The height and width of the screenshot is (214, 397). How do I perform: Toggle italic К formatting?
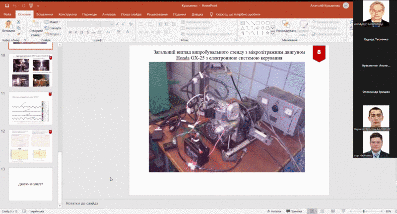(76, 32)
